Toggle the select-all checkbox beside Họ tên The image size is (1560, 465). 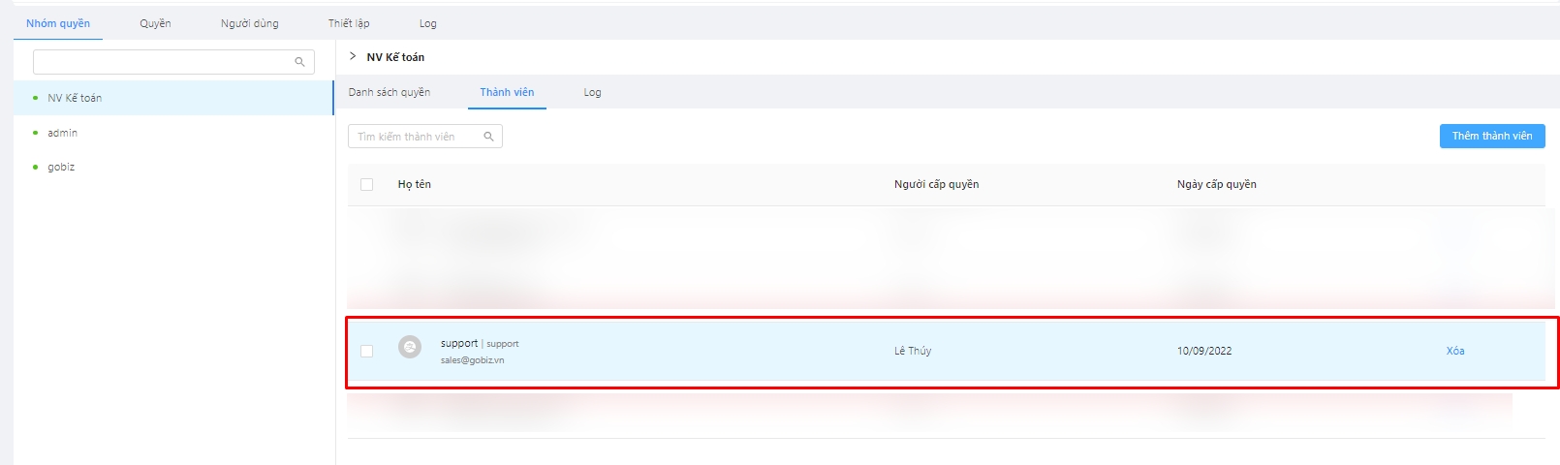click(366, 184)
